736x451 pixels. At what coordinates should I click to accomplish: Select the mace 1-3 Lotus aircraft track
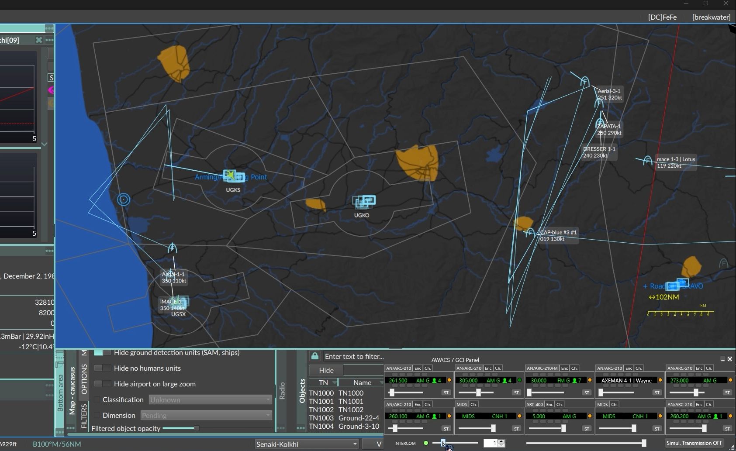(648, 161)
